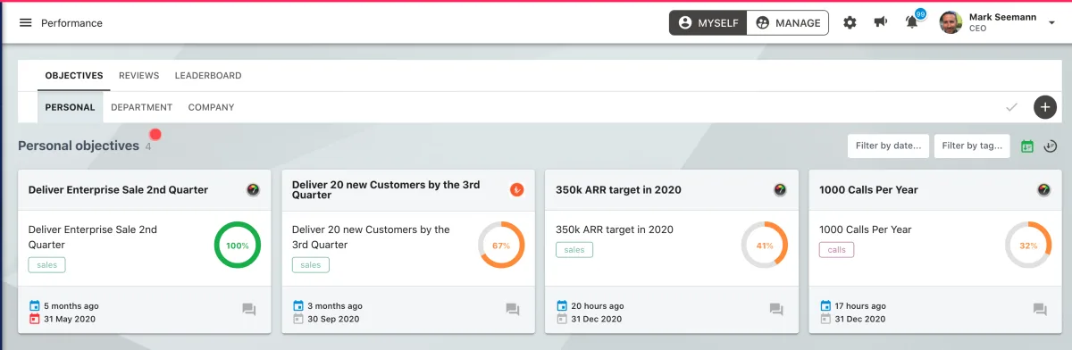Viewport: 1072px width, 350px height.
Task: Click orange status icon on Deliver 20 Customers card
Action: pos(516,189)
